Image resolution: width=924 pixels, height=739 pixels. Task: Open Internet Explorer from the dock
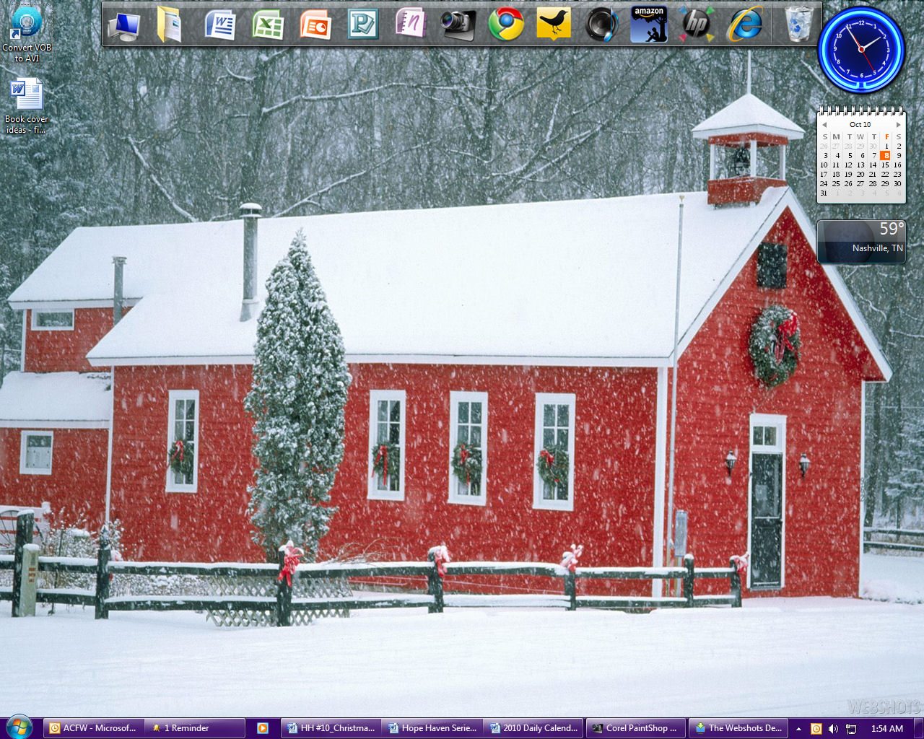tap(745, 25)
